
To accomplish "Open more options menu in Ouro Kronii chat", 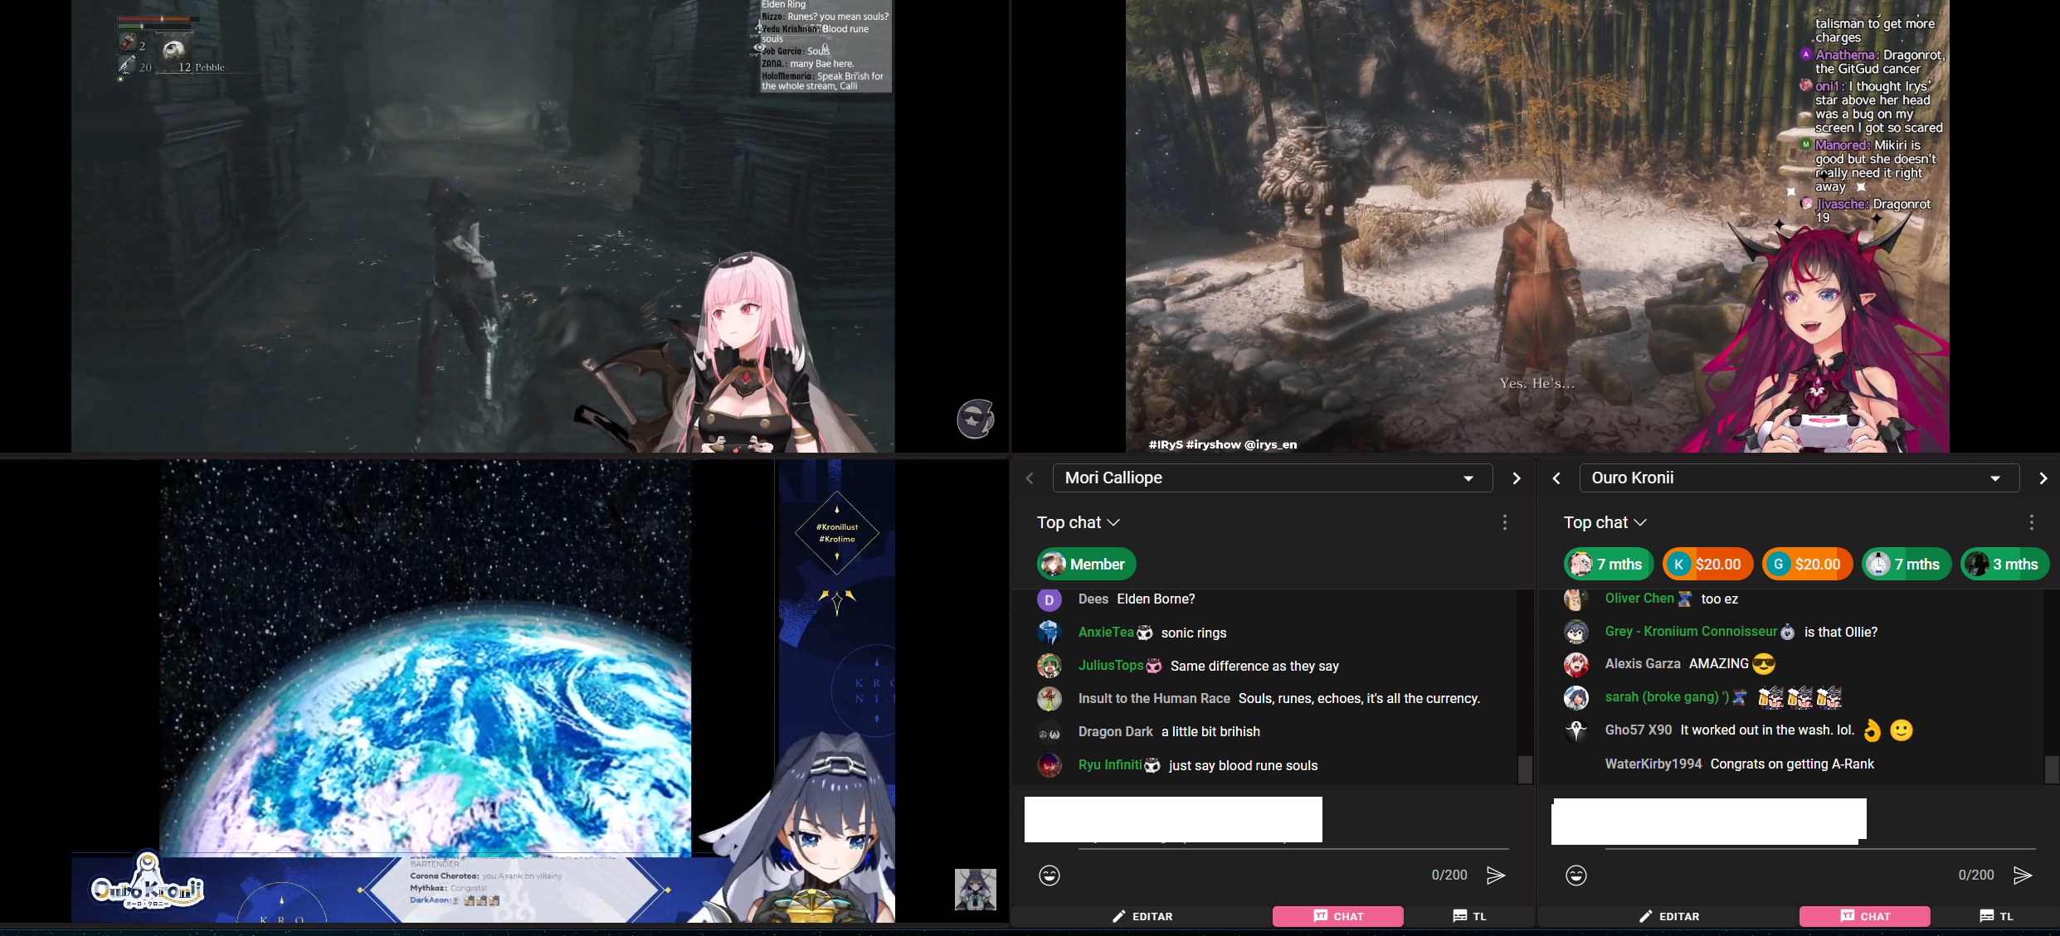I will point(2031,522).
